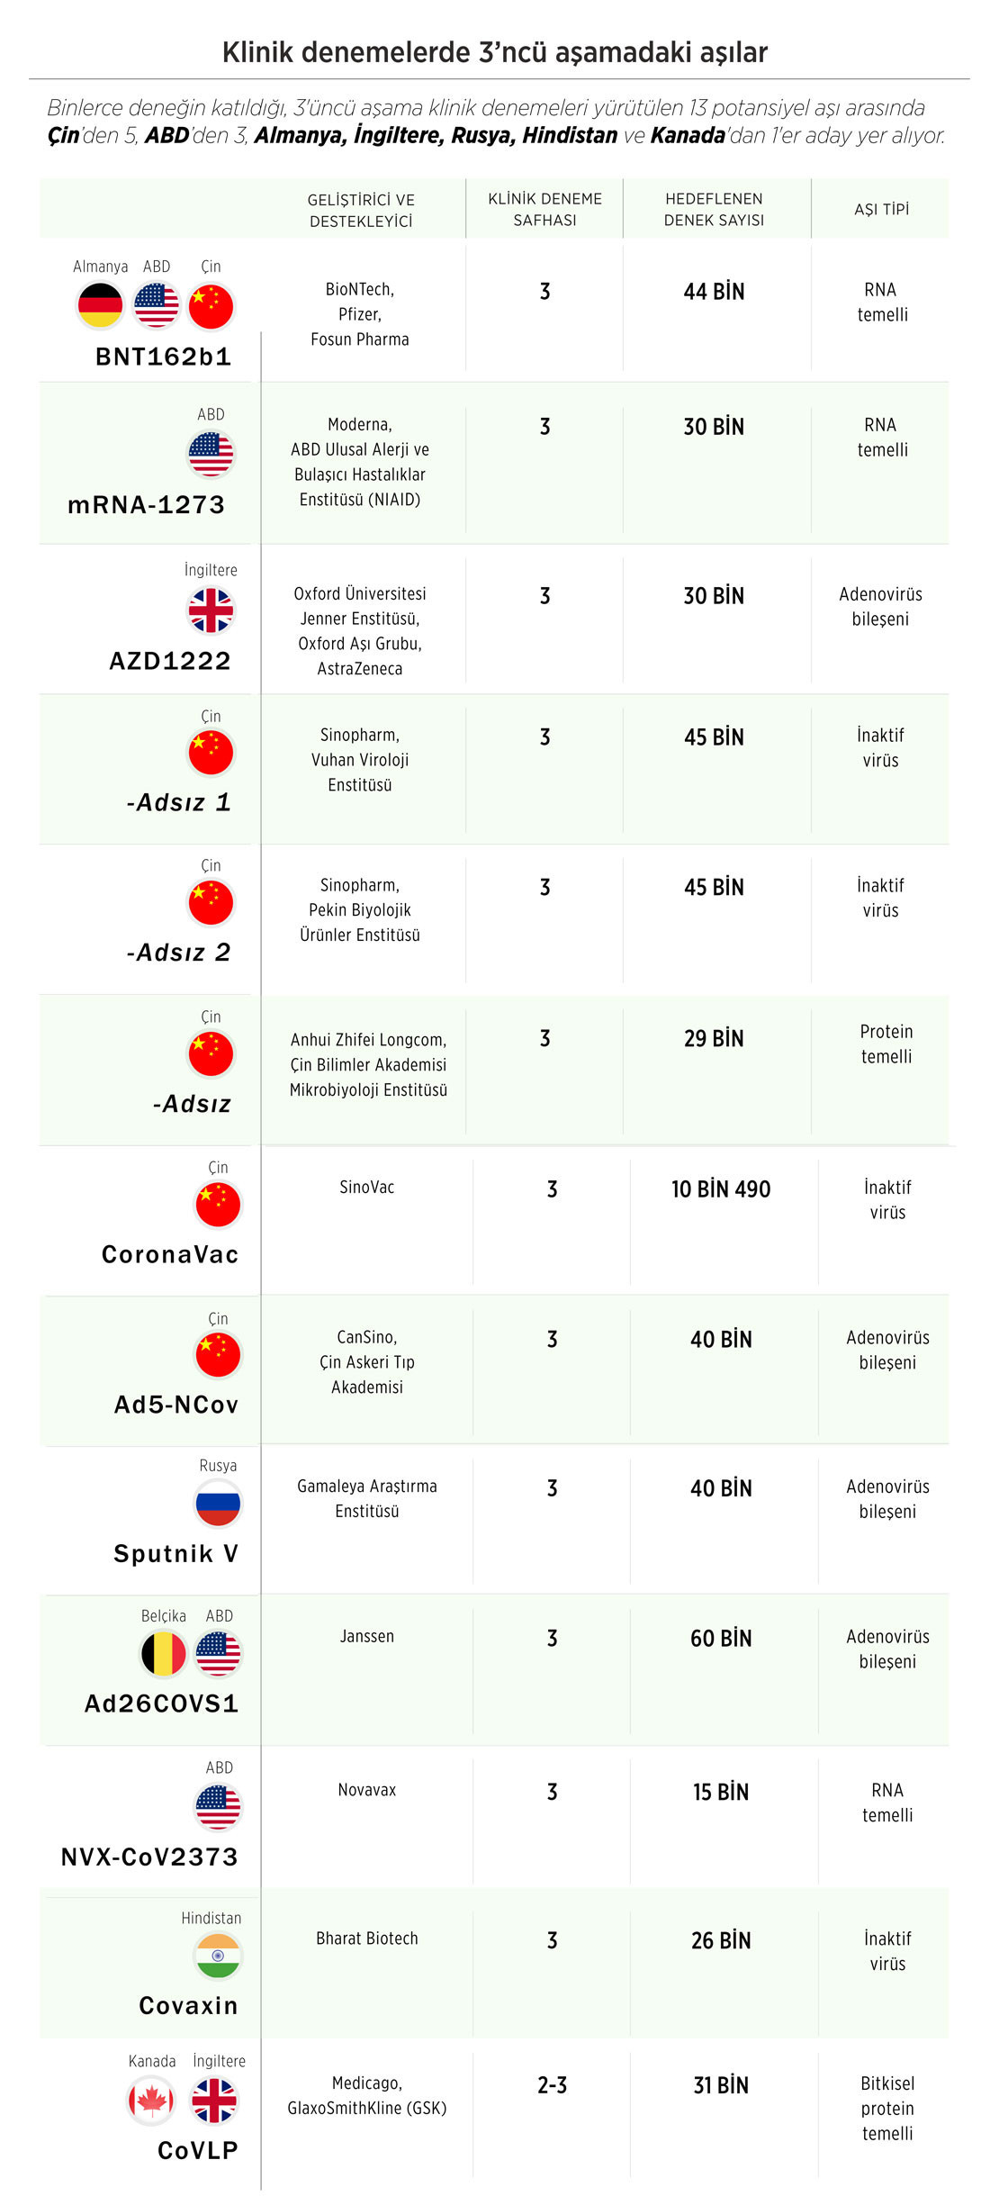Click the Sputnik V vaccine name
Image resolution: width=990 pixels, height=2196 pixels.
(176, 1554)
